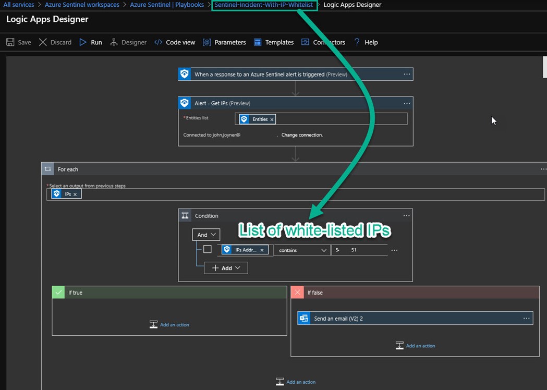This screenshot has height=390, width=547.
Task: Tick the condition row checkbox
Action: point(208,249)
